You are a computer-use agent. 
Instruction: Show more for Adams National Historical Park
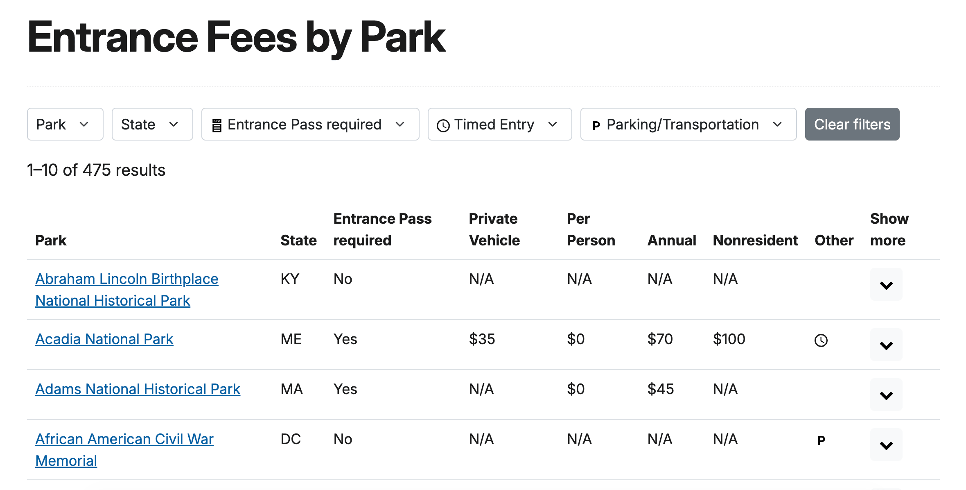pos(886,395)
